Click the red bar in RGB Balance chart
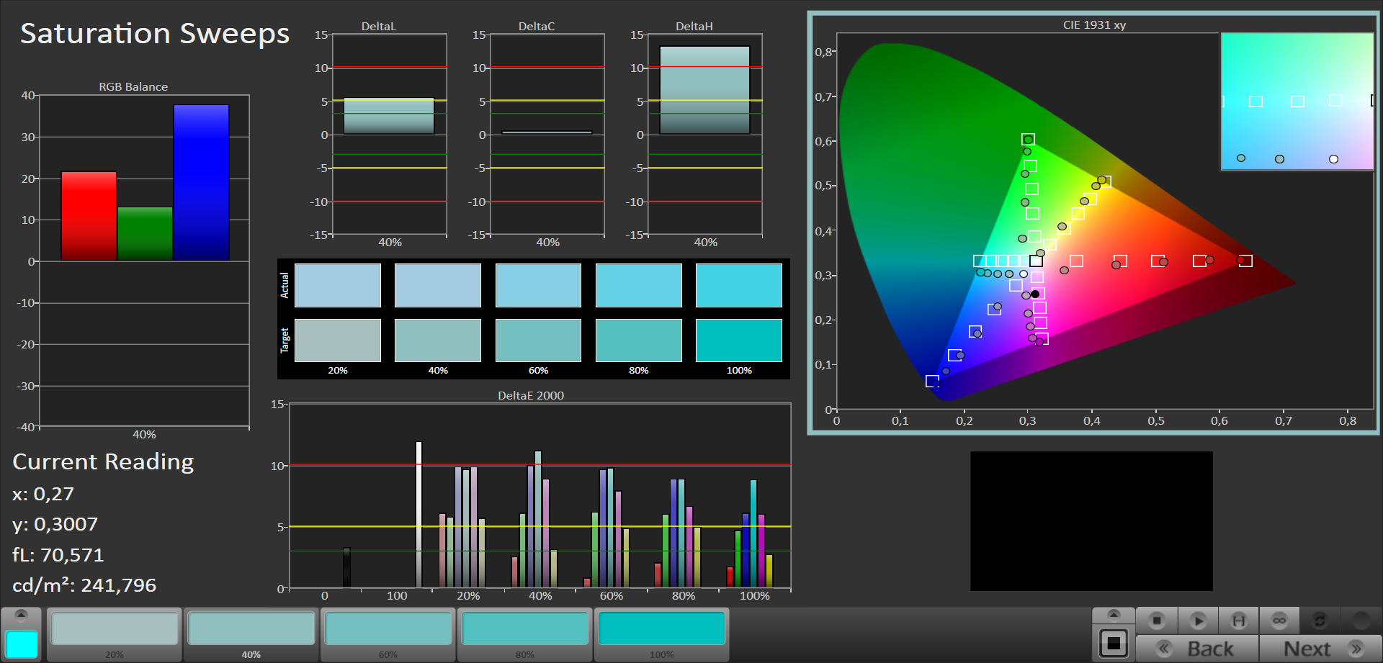 (x=89, y=216)
